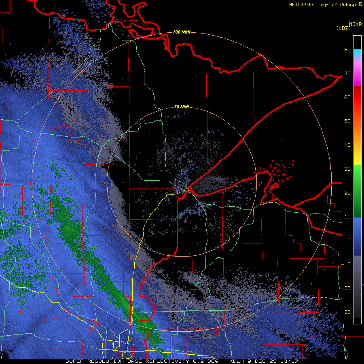The width and height of the screenshot is (364, 364).
Task: Click the 50 value on the dBZ scale
Action: click(x=347, y=121)
